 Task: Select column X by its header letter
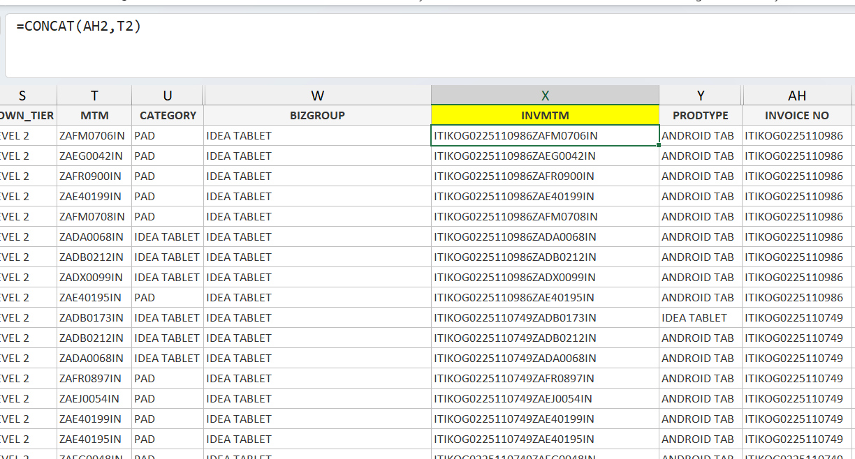pos(545,96)
